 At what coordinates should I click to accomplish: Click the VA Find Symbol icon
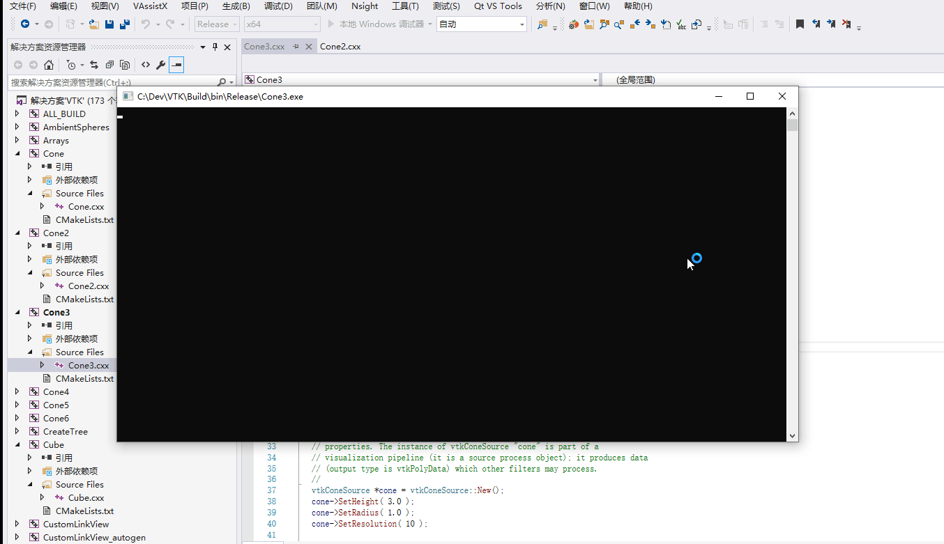click(604, 24)
